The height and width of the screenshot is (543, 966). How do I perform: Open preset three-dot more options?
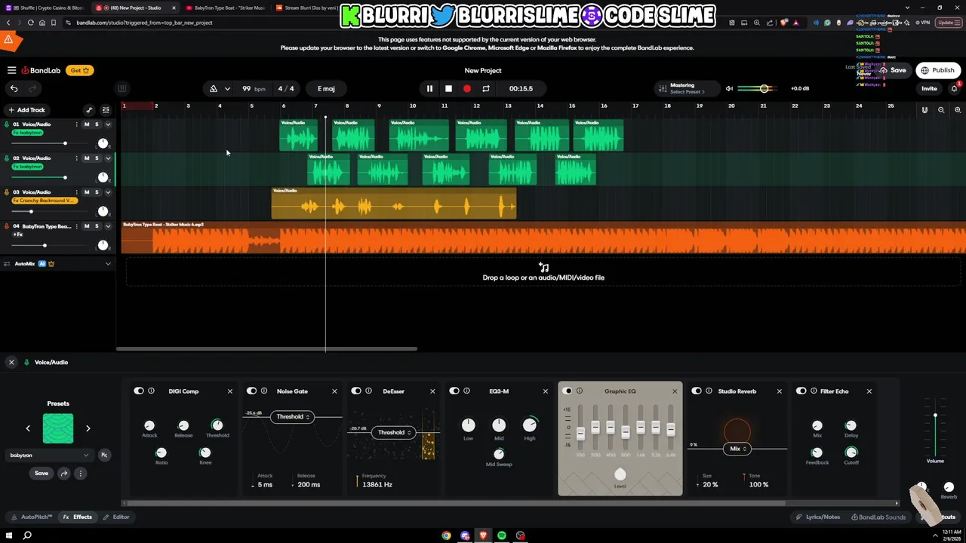(80, 474)
